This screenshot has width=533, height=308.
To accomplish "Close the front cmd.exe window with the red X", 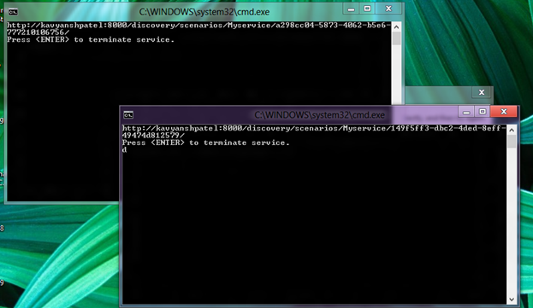I will coord(504,112).
